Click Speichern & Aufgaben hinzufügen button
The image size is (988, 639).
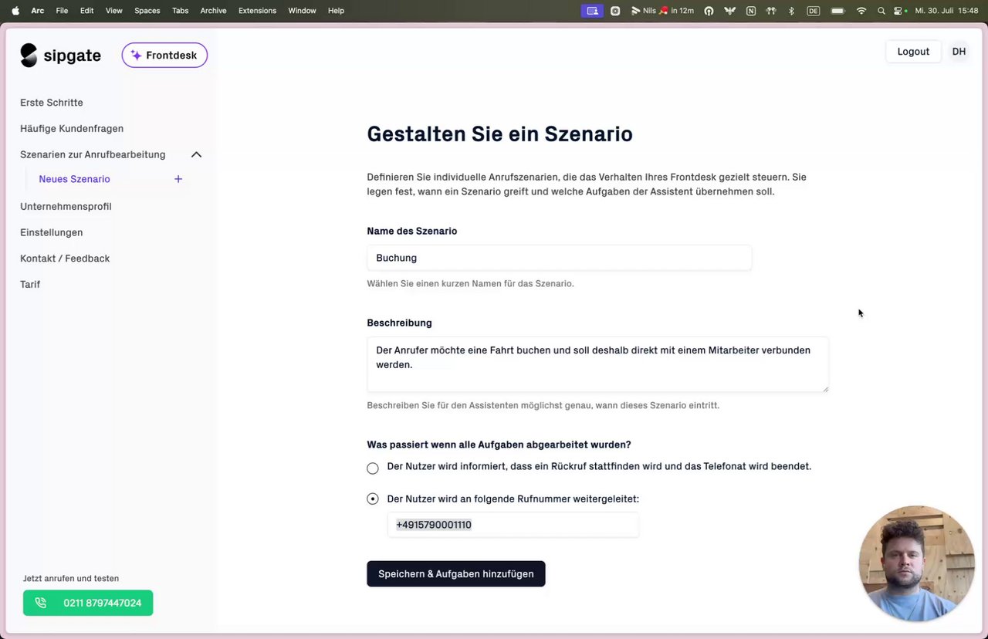[x=455, y=574]
